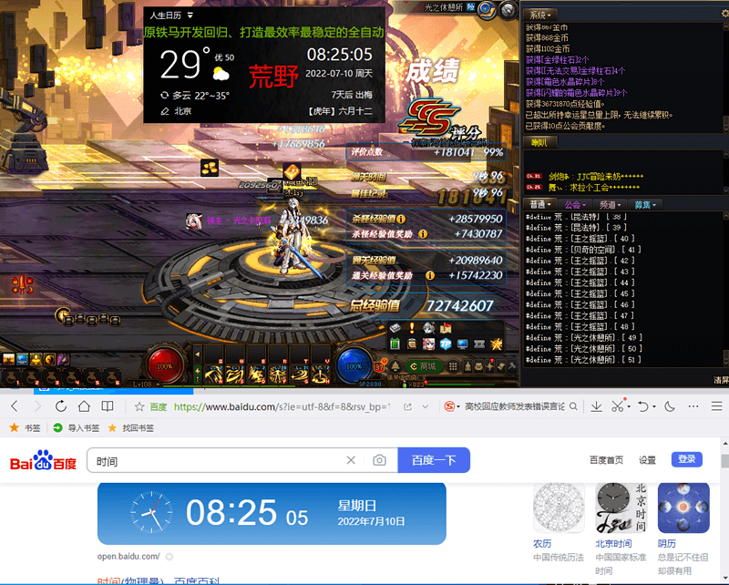
Task: Open the scissors tool dropdown arrow
Action: click(x=629, y=407)
